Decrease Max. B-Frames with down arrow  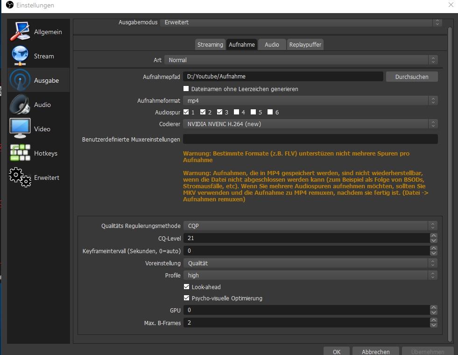(433, 325)
